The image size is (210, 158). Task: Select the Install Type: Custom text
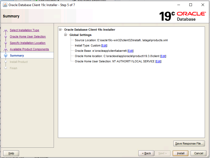[88, 46]
